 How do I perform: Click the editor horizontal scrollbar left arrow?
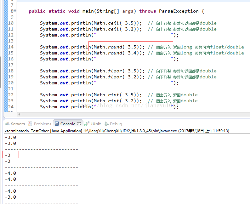tap(19, 114)
